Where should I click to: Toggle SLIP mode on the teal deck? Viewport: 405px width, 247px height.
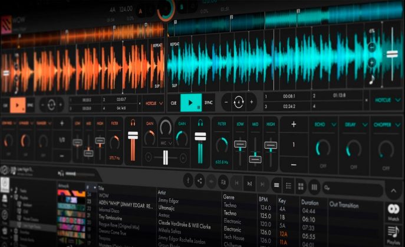pyautogui.click(x=174, y=85)
